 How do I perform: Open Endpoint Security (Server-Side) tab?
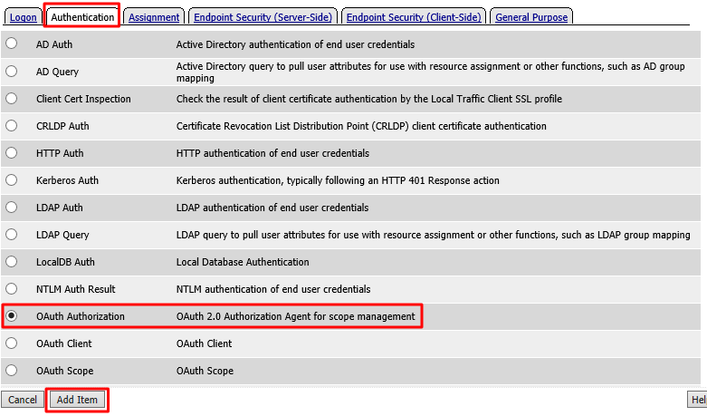(263, 17)
